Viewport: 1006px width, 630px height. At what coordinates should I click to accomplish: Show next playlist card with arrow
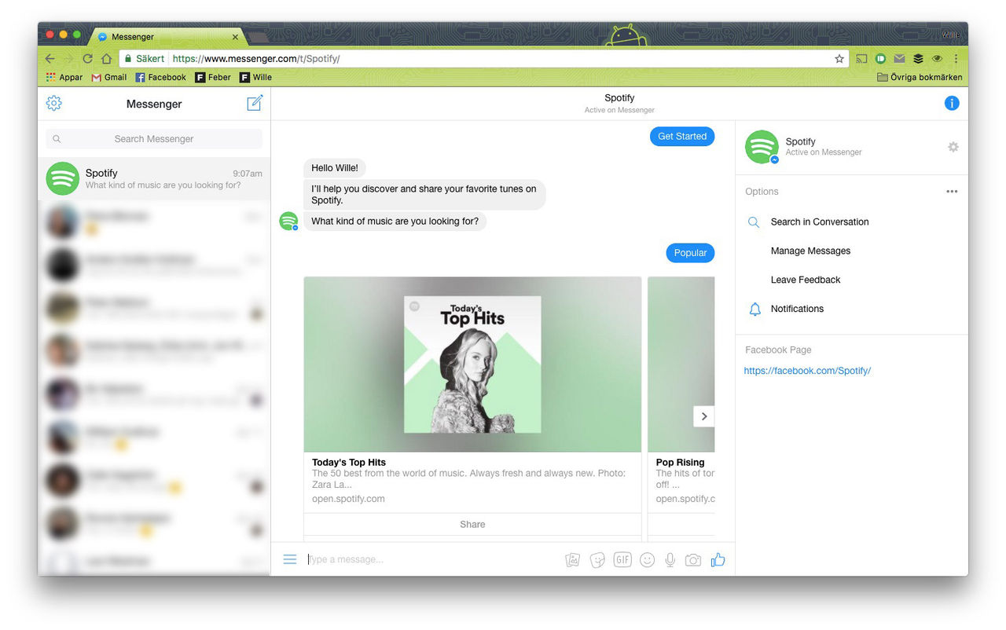pos(704,416)
